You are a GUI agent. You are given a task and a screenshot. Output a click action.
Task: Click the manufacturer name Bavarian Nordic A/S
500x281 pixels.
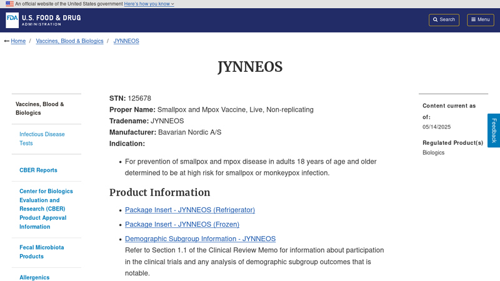[190, 132]
